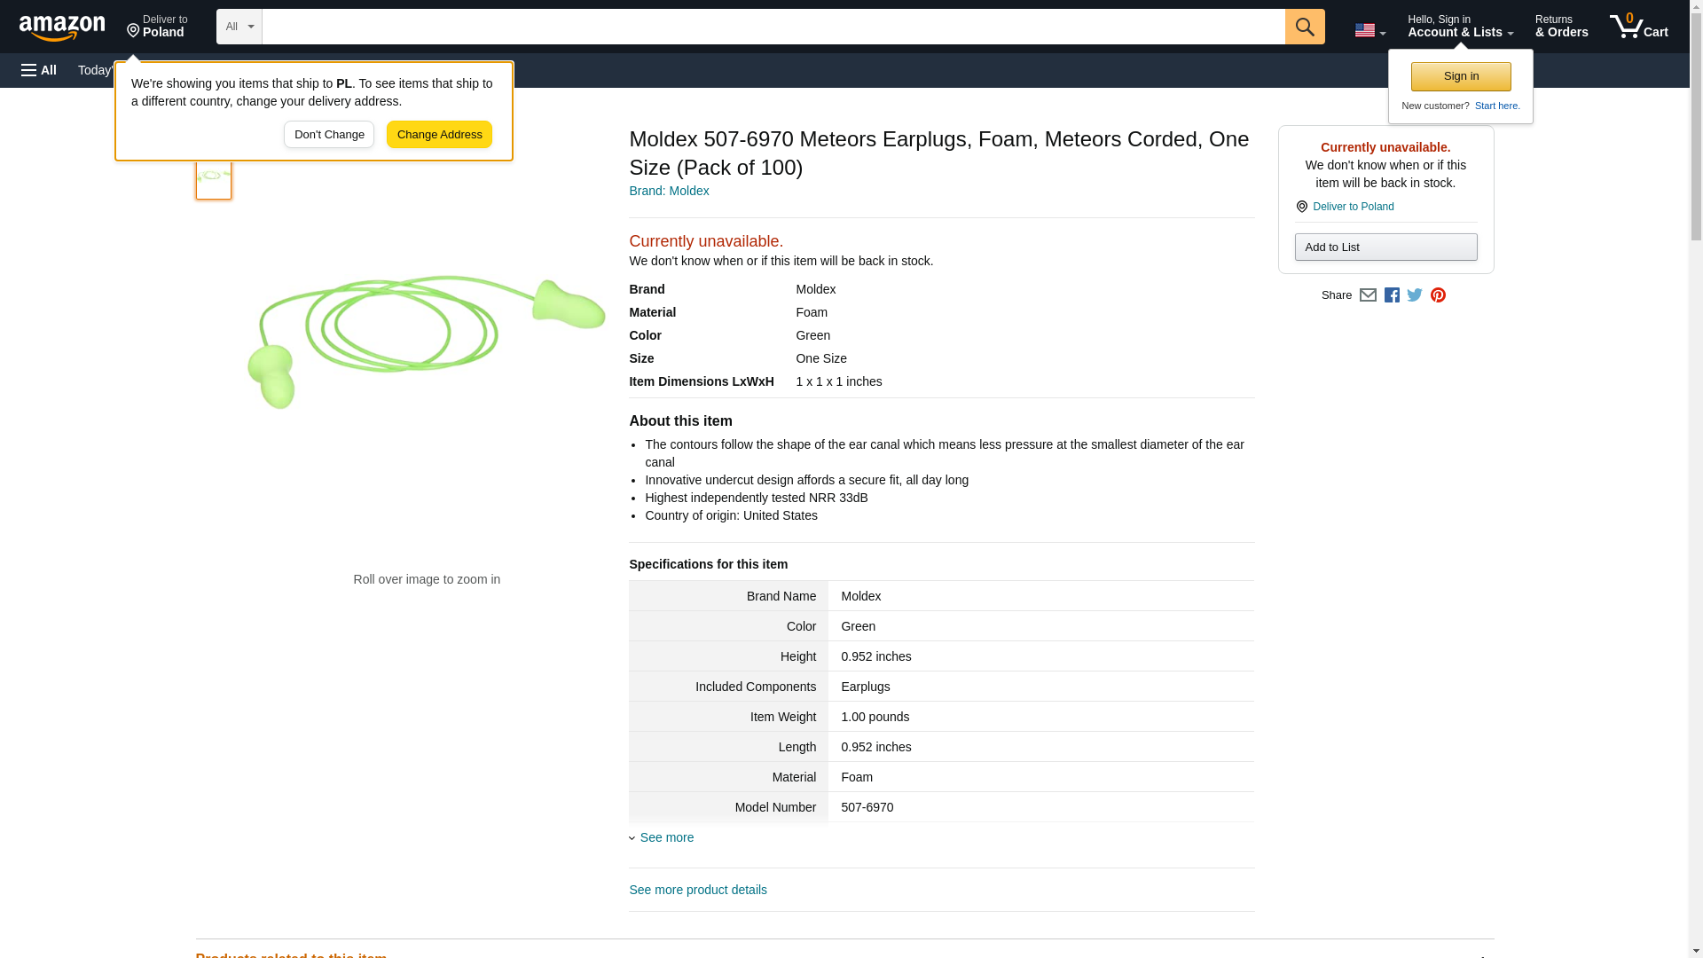This screenshot has height=958, width=1703.
Task: Click Don't Change button
Action: tap(329, 135)
